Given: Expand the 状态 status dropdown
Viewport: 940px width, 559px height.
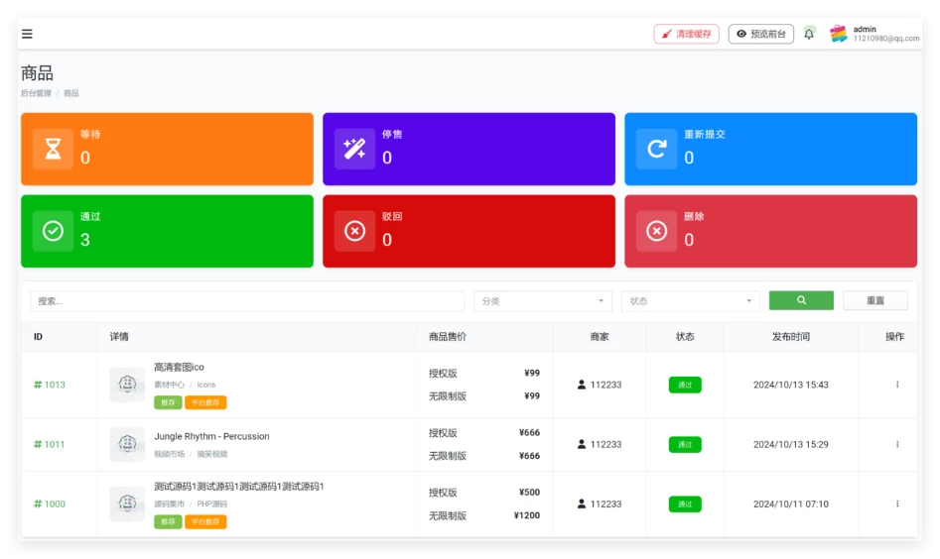Looking at the screenshot, I should pyautogui.click(x=690, y=301).
